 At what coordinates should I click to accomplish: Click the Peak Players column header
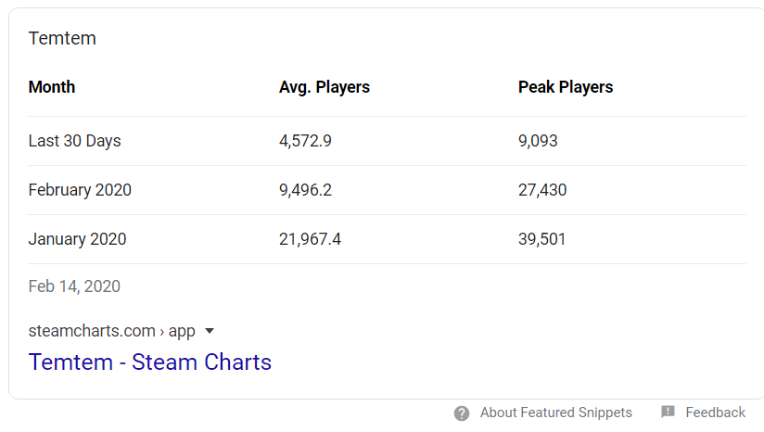[566, 87]
